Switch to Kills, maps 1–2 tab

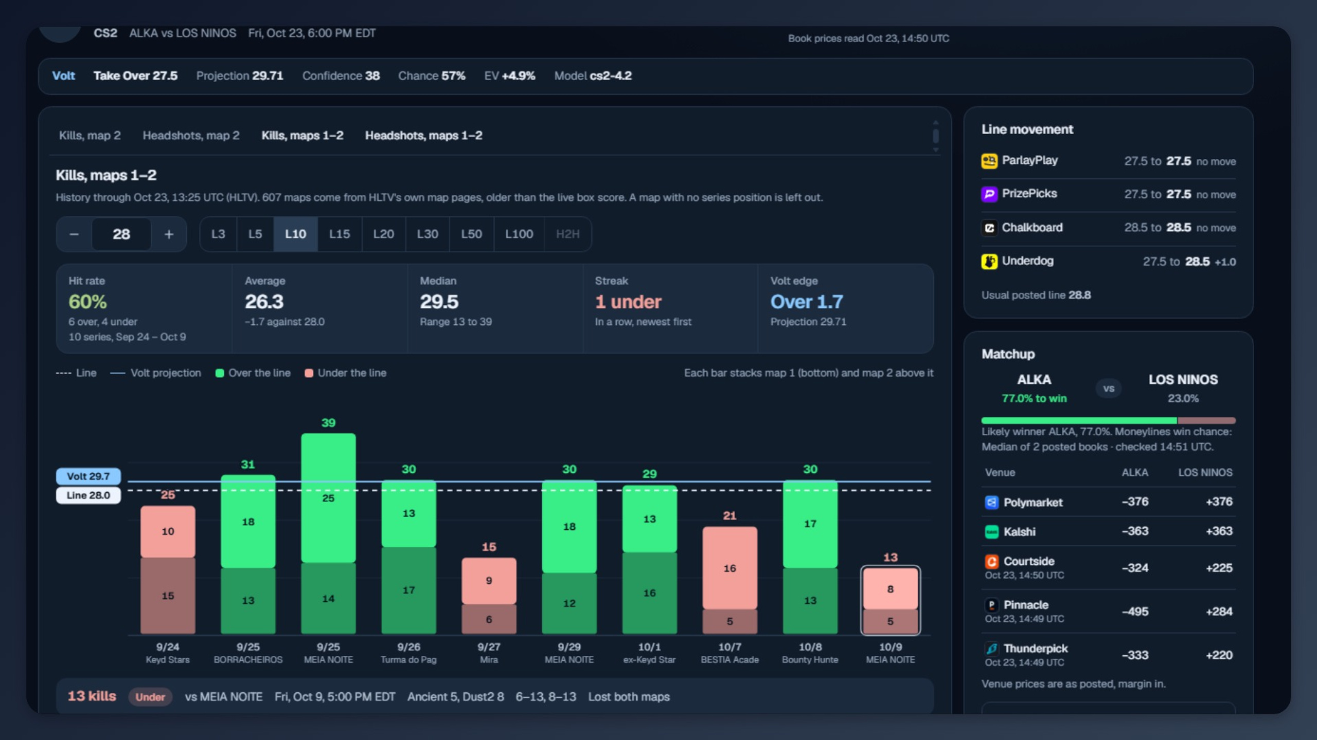[x=302, y=136]
